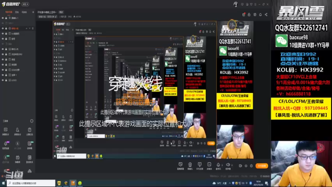Delete the 穿越火线 layer with its trash icon
The width and height of the screenshot is (332, 187).
tap(33, 28)
